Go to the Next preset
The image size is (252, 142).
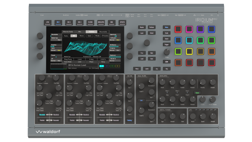point(152,53)
